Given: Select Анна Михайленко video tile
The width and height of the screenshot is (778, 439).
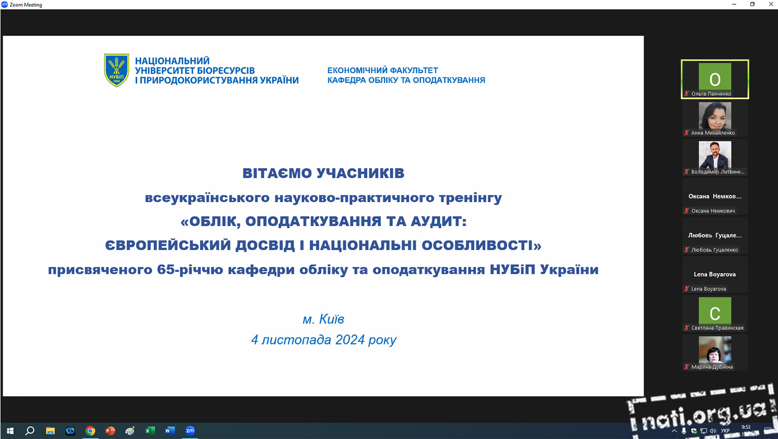Looking at the screenshot, I should click(x=715, y=119).
